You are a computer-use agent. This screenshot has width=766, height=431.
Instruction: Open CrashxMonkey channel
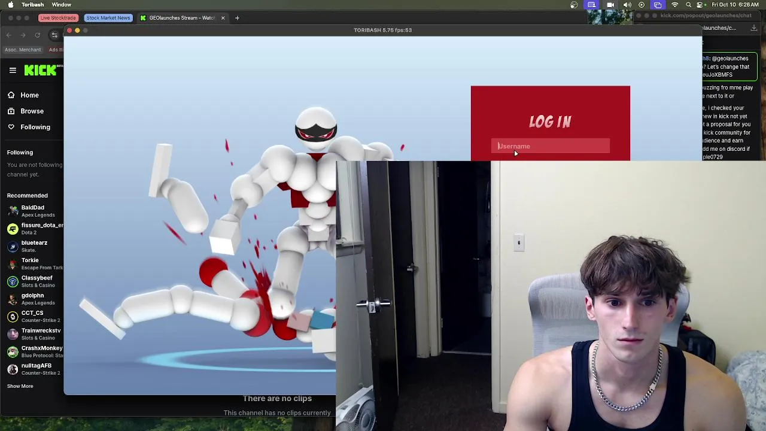coord(35,351)
